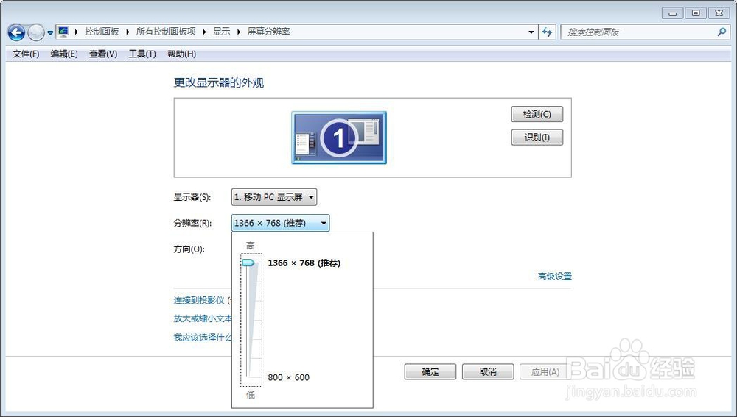This screenshot has height=417, width=737.
Task: Close the screen resolution window
Action: [719, 13]
